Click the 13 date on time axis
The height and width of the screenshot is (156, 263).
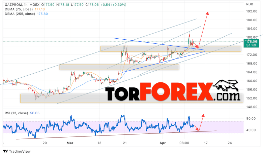tap(99, 143)
